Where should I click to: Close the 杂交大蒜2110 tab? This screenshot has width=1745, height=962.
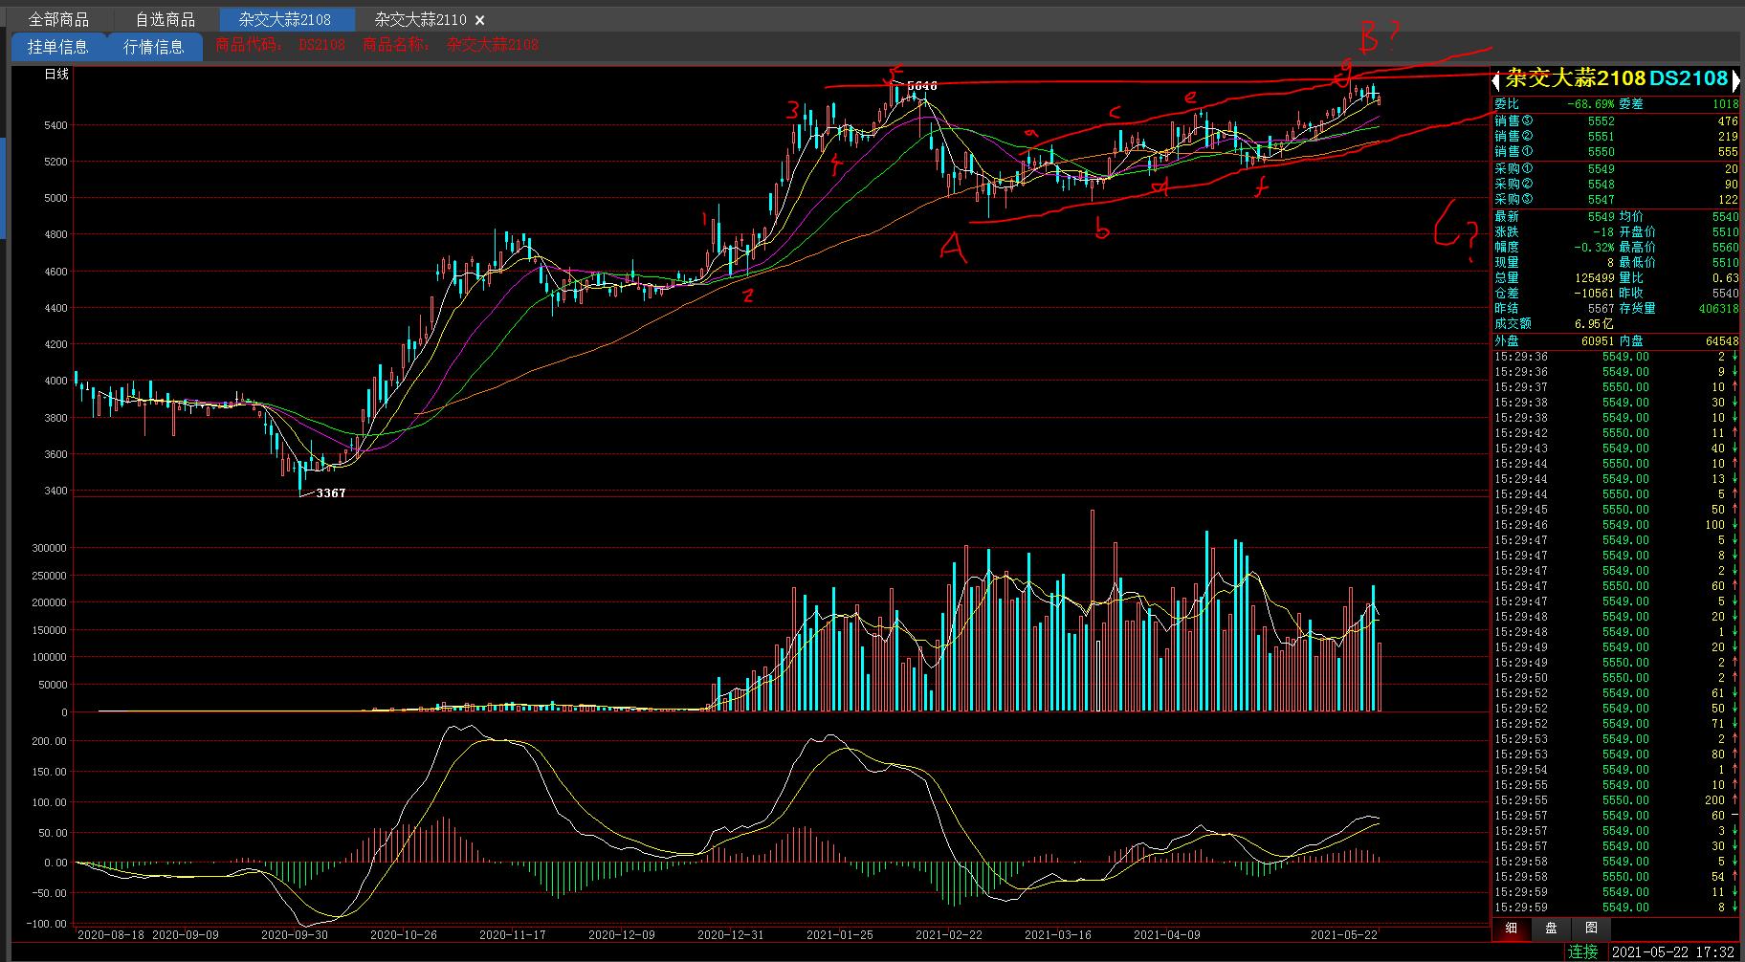(480, 20)
